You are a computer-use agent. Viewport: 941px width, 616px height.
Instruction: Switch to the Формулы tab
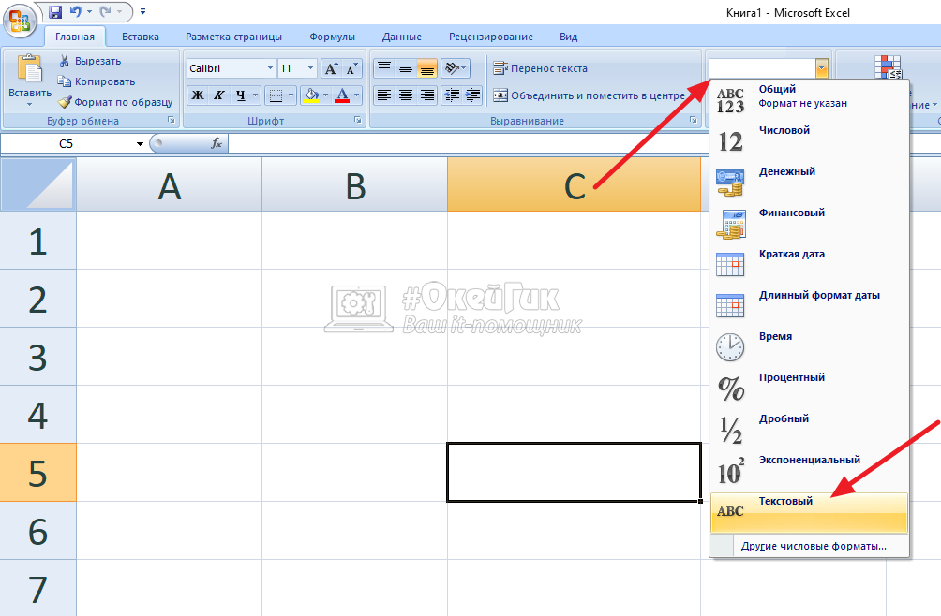pos(332,37)
